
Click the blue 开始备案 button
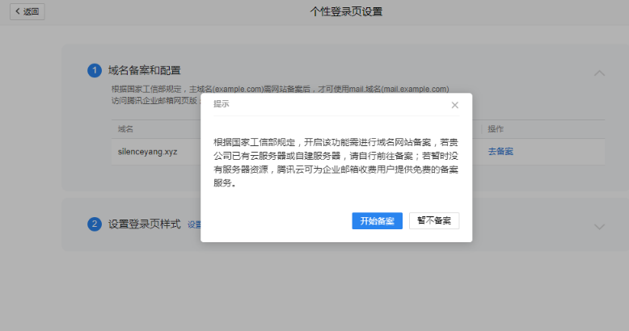tap(377, 221)
